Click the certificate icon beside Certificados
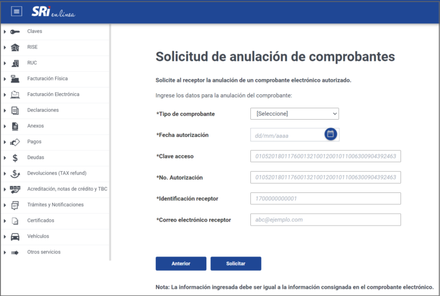Image resolution: width=440 pixels, height=296 pixels. click(x=15, y=221)
